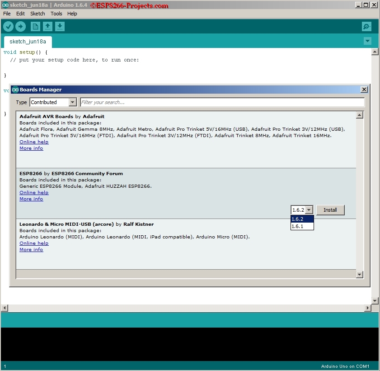Install the ESP8266 board package
The width and height of the screenshot is (380, 371).
click(330, 209)
